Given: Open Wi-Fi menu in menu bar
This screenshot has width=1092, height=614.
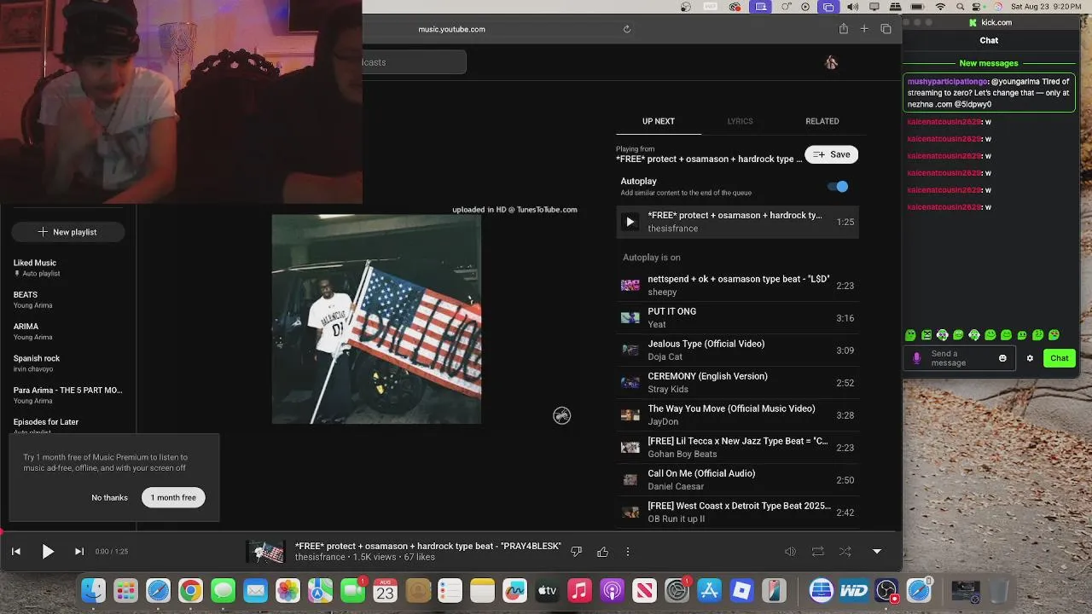Looking at the screenshot, I should (x=940, y=7).
